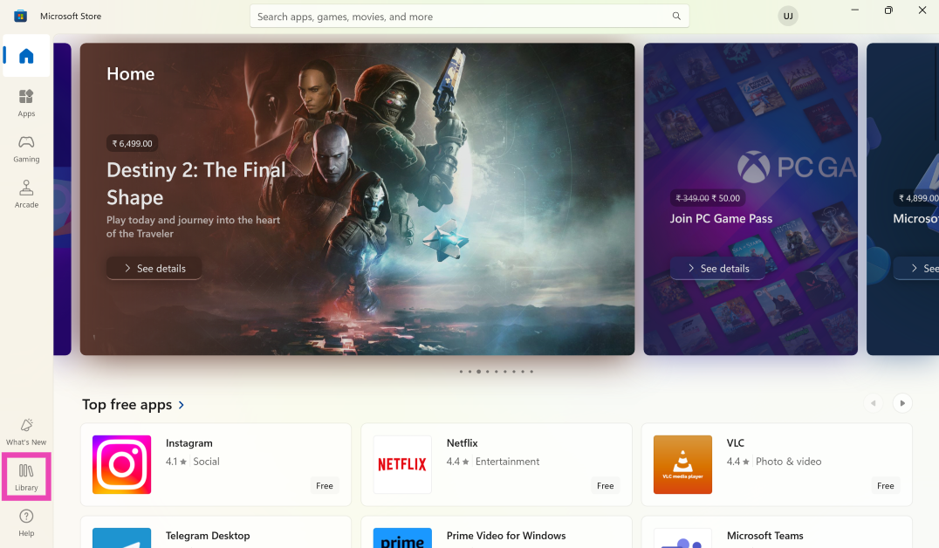Click the ₹ 6,499.00 price tag

pyautogui.click(x=133, y=144)
